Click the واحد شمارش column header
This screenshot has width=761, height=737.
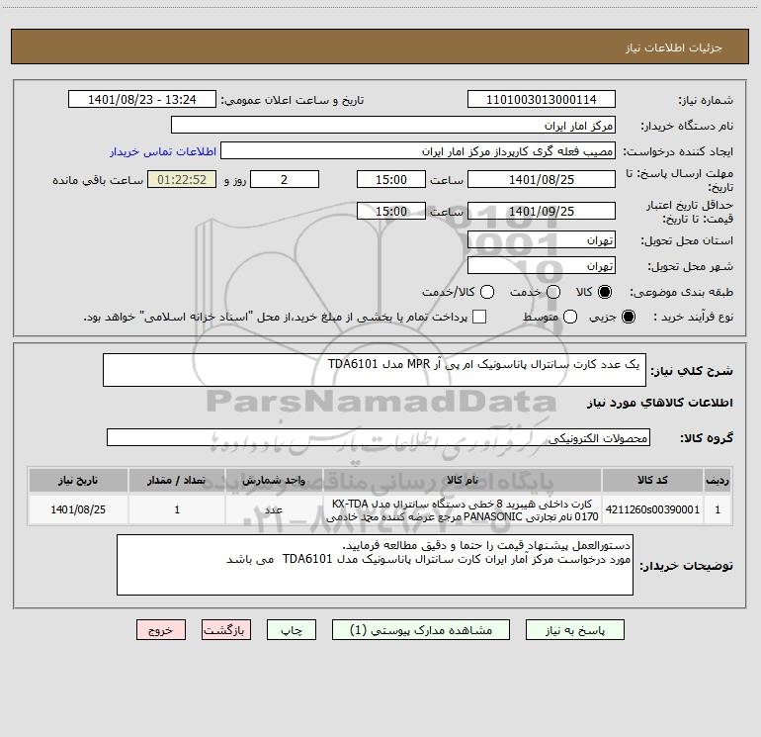click(x=274, y=480)
